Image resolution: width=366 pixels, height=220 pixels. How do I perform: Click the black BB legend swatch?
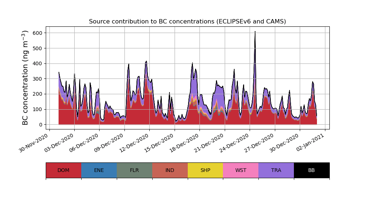coord(311,170)
